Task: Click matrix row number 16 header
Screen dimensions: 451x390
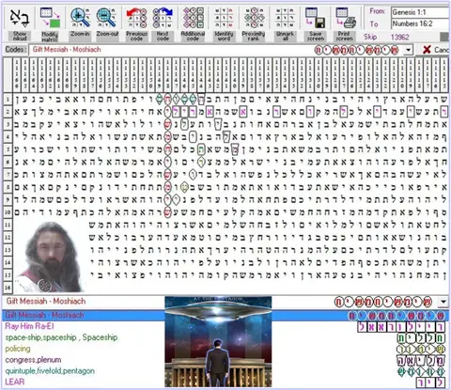Action: pos(8,288)
